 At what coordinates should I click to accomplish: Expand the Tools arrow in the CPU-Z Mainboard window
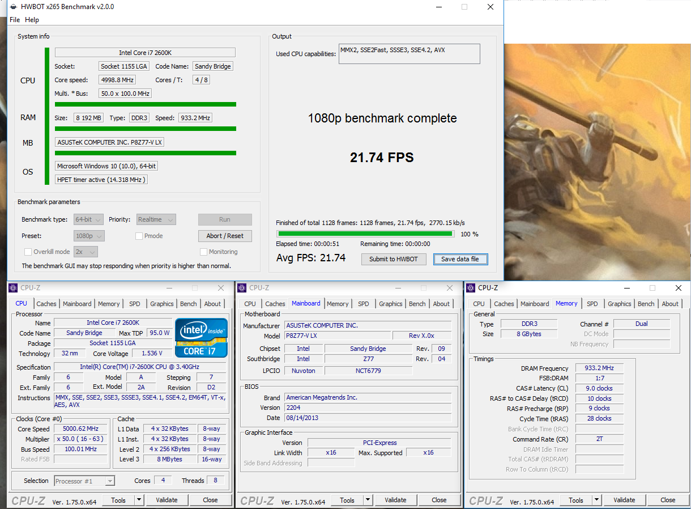point(368,500)
